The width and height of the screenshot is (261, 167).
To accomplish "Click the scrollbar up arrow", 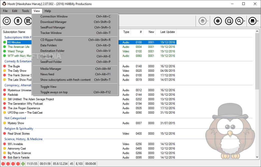I will click(257, 31).
